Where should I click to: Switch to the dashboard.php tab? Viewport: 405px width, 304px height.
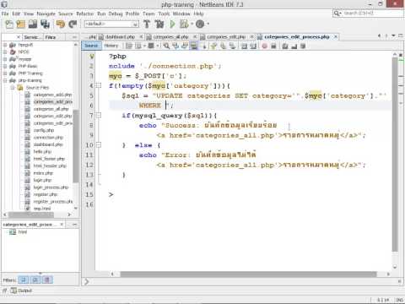(x=120, y=37)
